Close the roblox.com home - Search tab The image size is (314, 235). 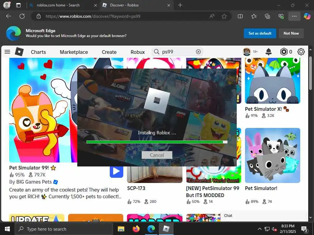click(96, 5)
